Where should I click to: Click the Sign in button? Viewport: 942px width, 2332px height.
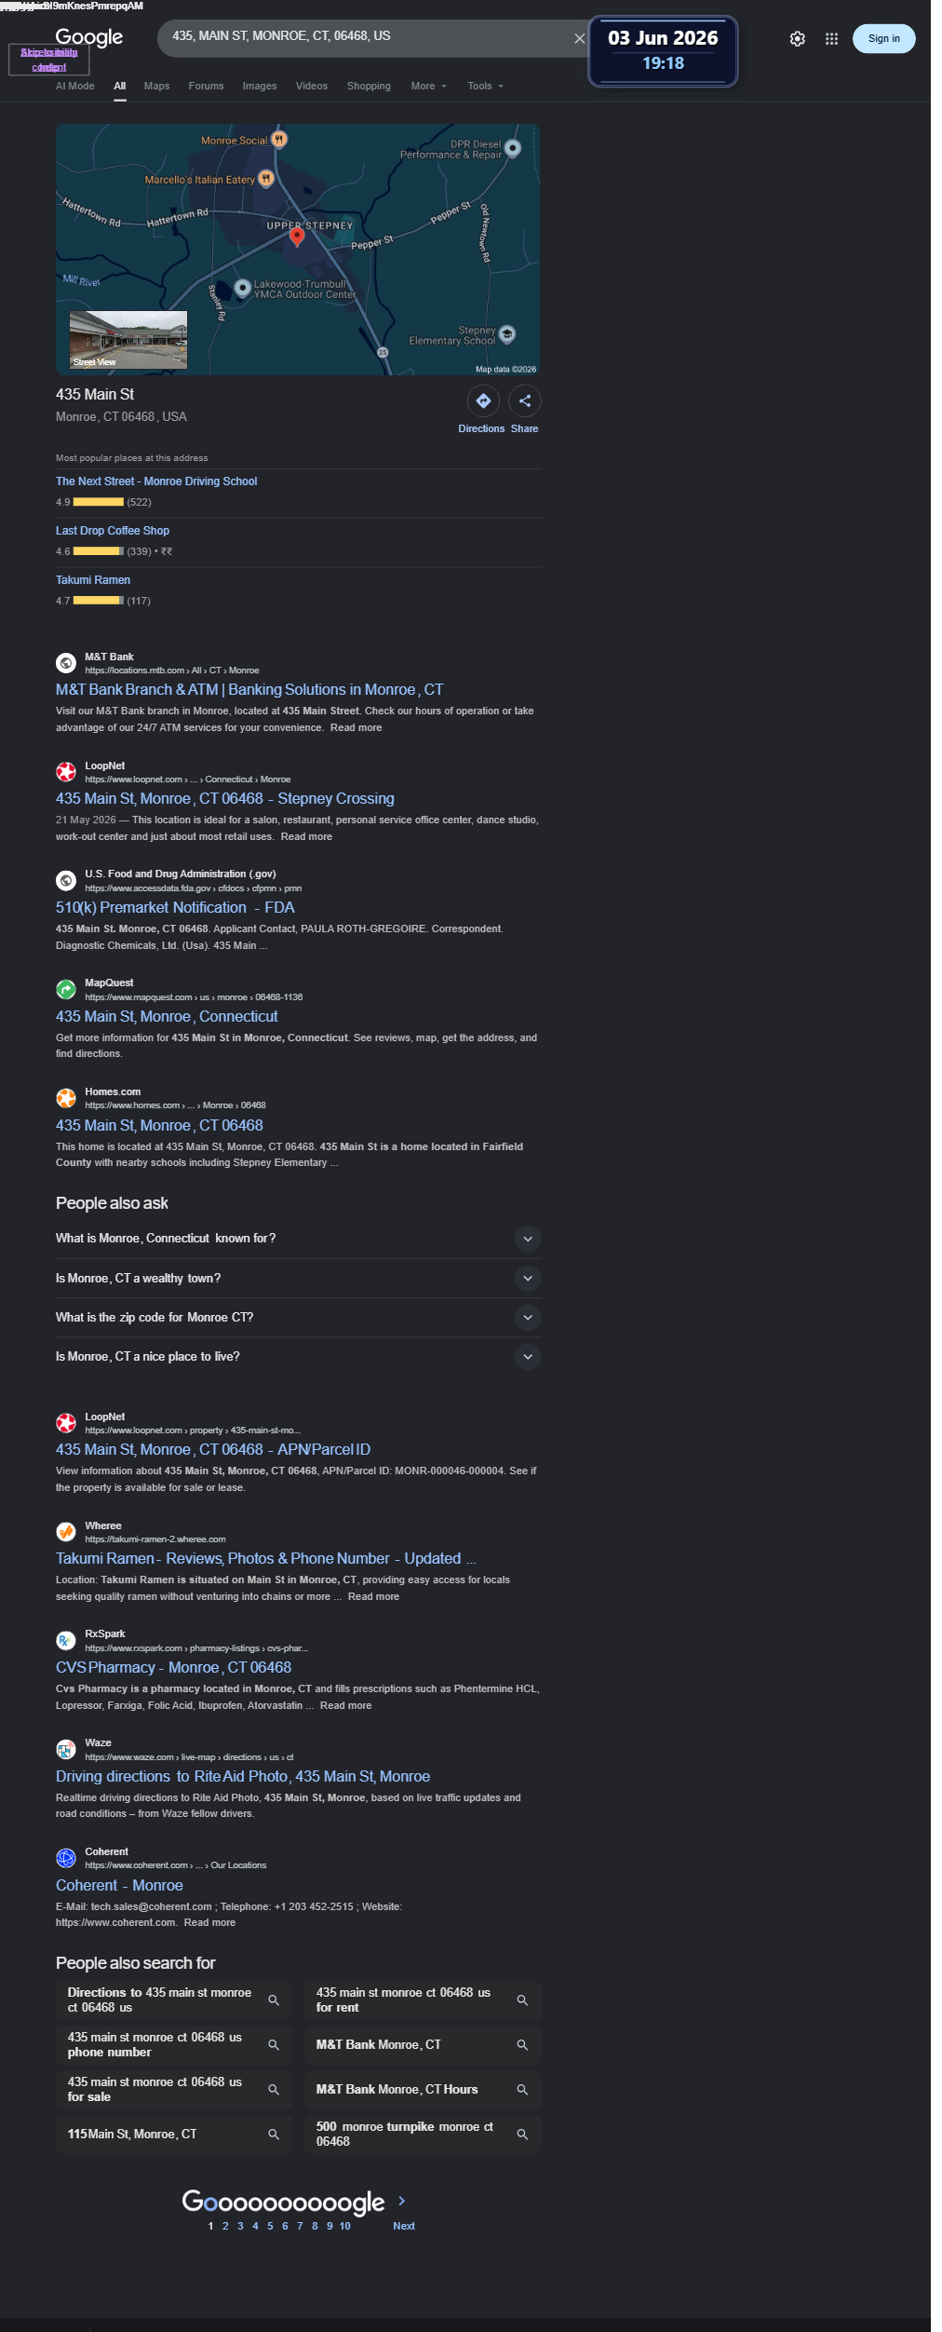[x=883, y=38]
